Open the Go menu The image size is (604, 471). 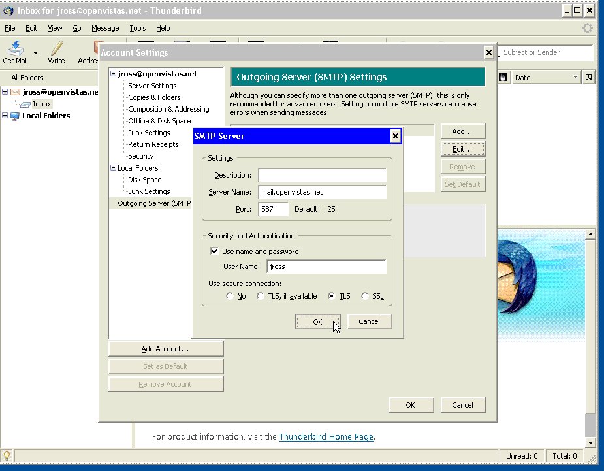pyautogui.click(x=77, y=28)
